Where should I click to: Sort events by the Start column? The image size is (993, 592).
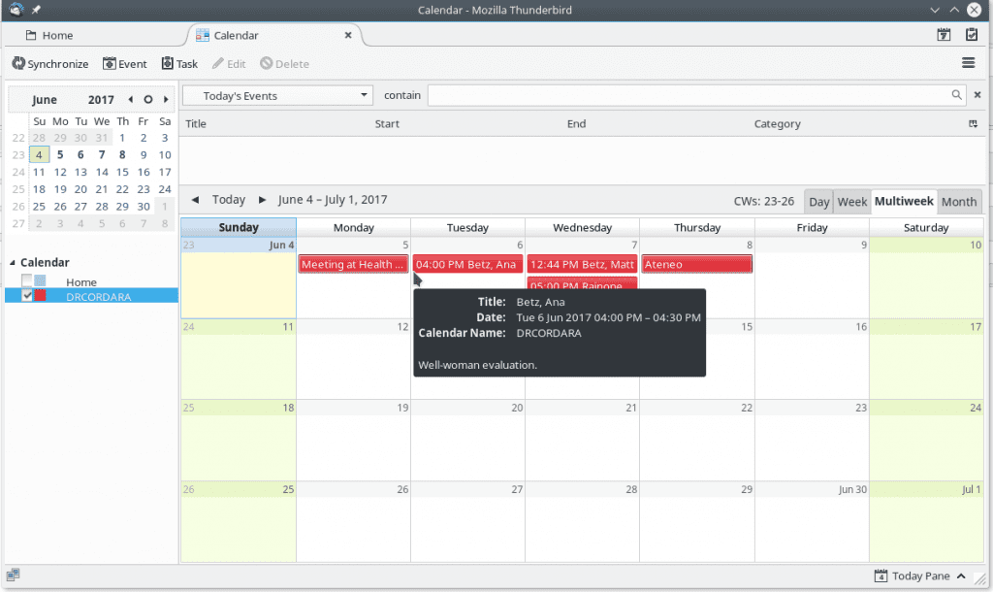(387, 123)
